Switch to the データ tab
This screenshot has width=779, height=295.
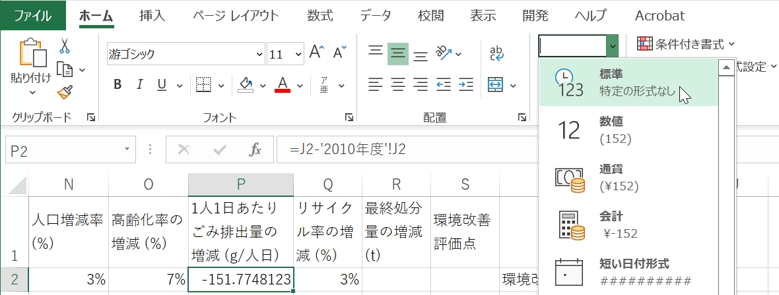tap(376, 16)
